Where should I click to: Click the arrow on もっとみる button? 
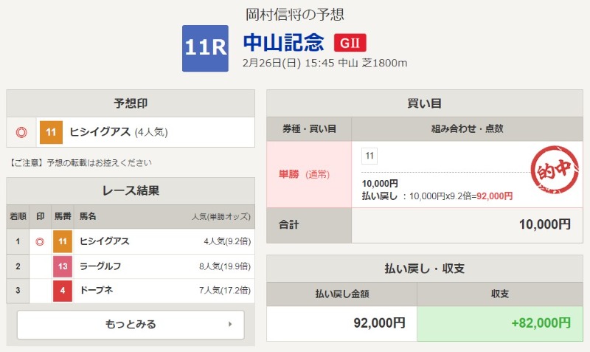point(230,324)
